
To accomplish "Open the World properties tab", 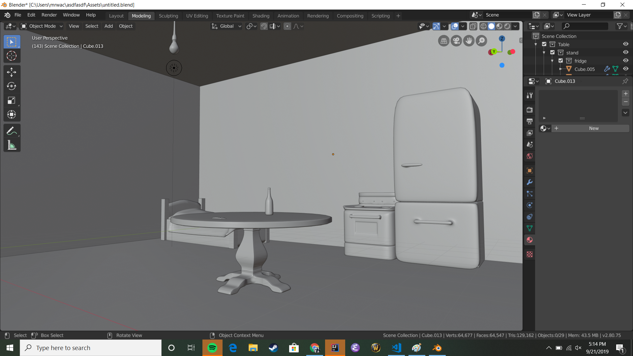I will (529, 156).
